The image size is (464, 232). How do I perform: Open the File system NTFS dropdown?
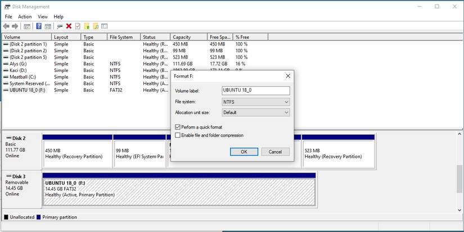pyautogui.click(x=256, y=102)
